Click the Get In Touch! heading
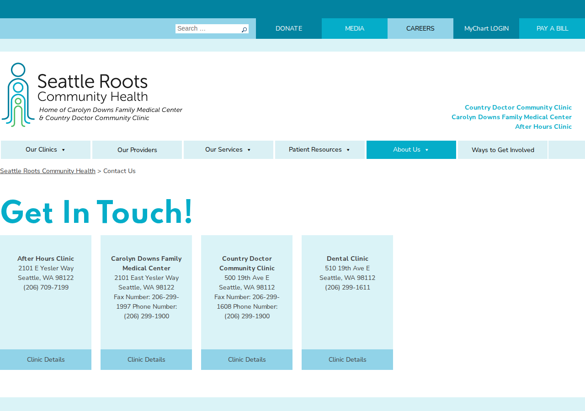 97,213
